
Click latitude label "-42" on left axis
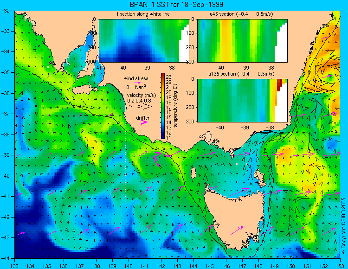pos(6,217)
